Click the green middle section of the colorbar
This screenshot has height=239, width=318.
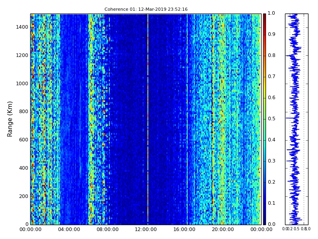(264, 119)
